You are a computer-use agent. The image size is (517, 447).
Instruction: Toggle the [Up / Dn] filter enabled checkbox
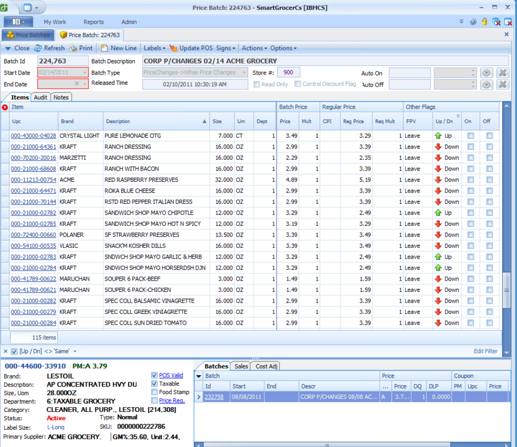(x=14, y=351)
